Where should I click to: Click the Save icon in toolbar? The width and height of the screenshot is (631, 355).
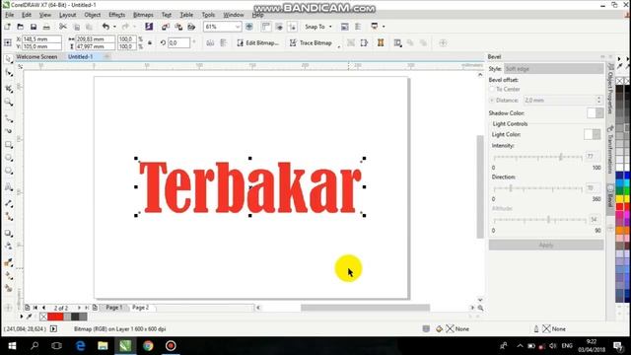[x=34, y=27]
